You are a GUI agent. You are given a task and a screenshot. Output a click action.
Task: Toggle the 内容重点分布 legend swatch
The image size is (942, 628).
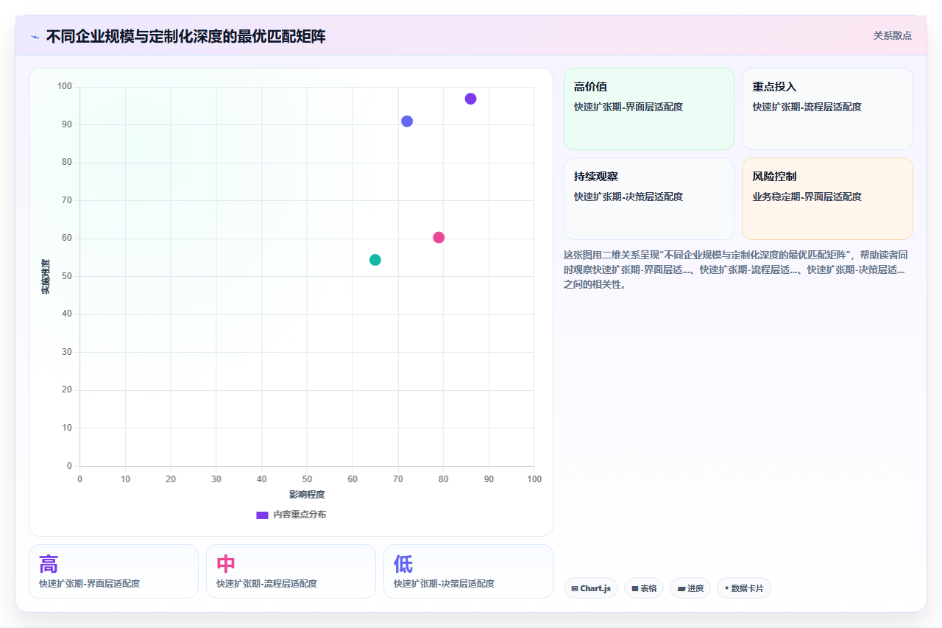pos(262,515)
